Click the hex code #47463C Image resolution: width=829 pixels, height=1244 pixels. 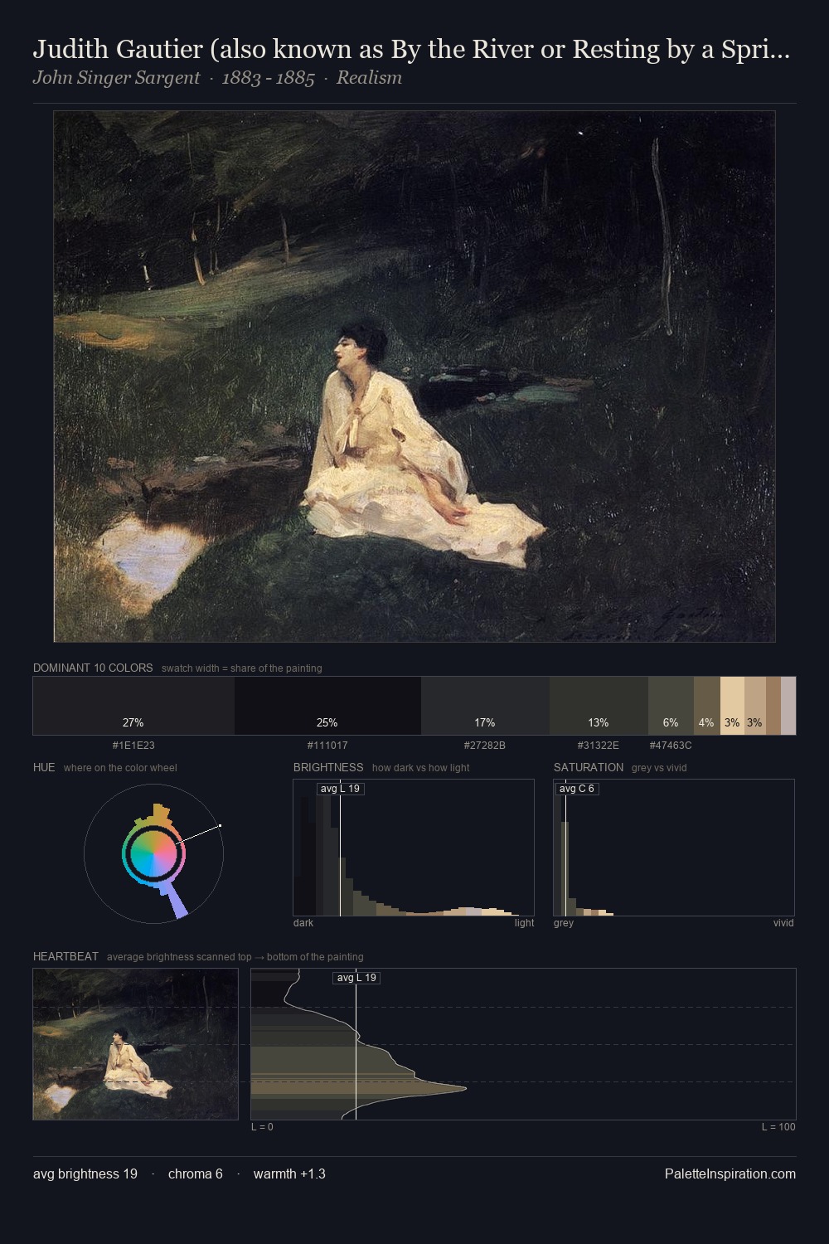[671, 746]
